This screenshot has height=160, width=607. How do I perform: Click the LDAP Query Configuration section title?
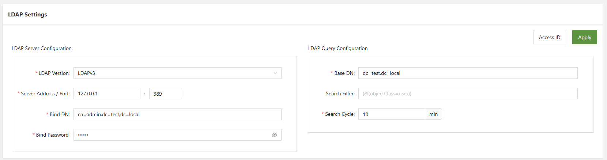[x=338, y=48]
